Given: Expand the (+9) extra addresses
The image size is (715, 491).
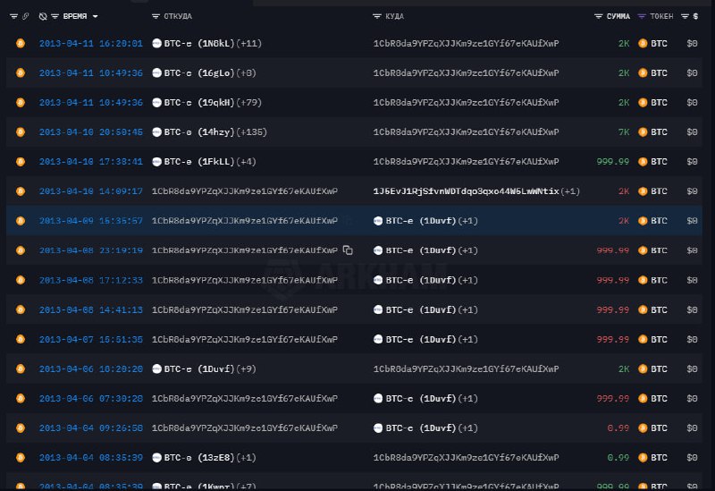Looking at the screenshot, I should tap(247, 368).
